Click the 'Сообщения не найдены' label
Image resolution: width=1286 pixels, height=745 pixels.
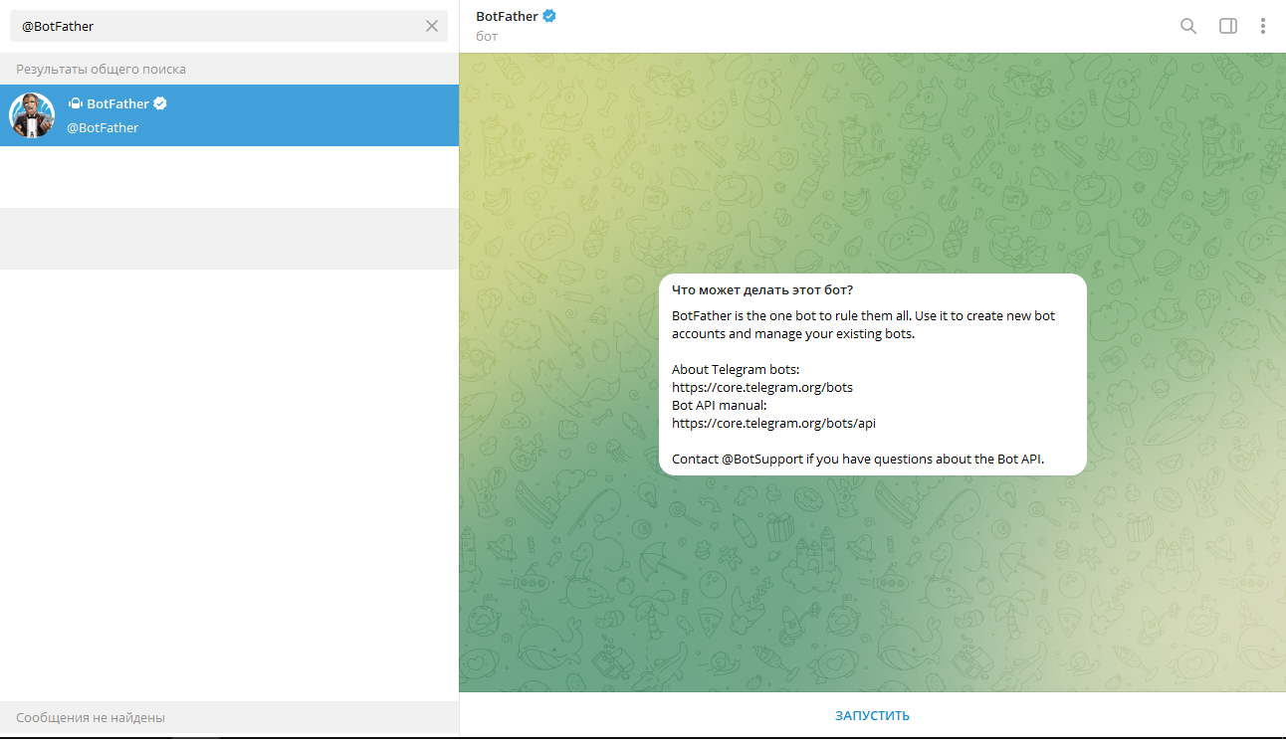pos(91,717)
